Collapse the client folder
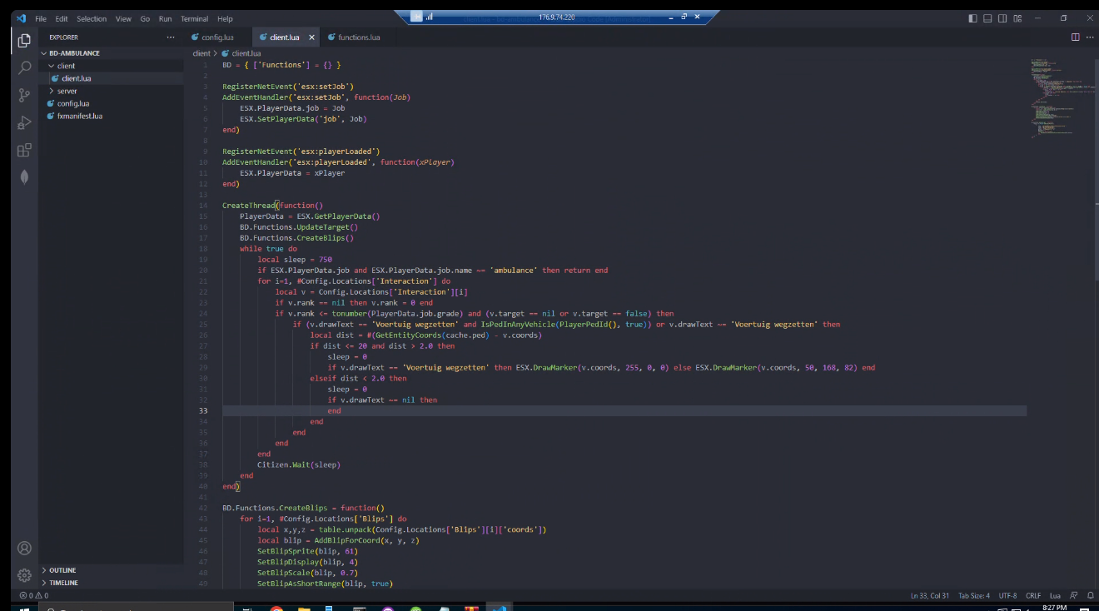This screenshot has width=1099, height=611. pos(66,66)
